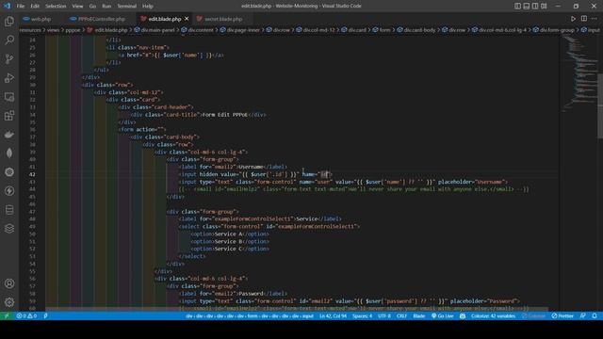Open the Run menu
603x339 pixels.
(x=106, y=7)
